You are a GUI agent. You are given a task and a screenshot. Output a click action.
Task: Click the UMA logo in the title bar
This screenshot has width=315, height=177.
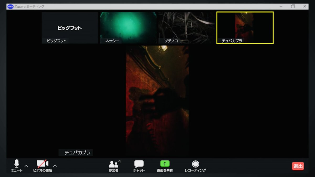[x=10, y=6]
